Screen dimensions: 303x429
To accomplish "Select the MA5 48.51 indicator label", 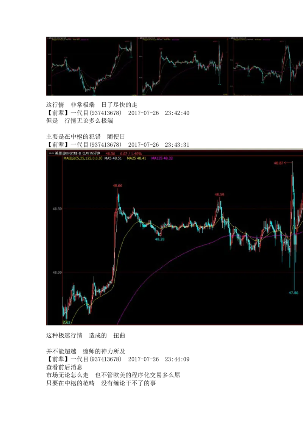I will tap(113, 158).
